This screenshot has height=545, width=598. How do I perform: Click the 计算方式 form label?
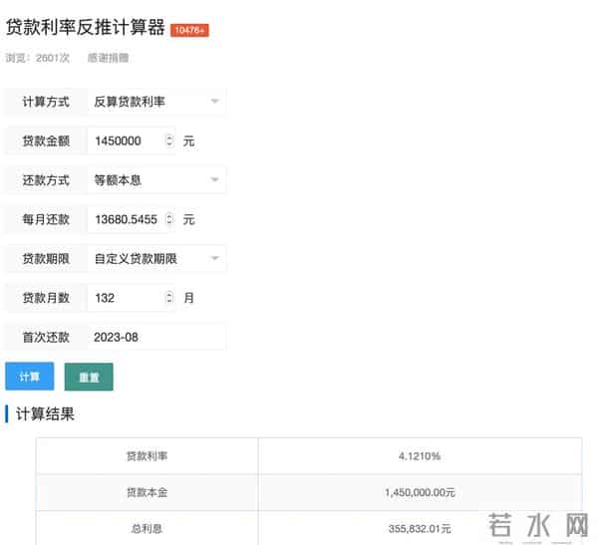pyautogui.click(x=46, y=102)
